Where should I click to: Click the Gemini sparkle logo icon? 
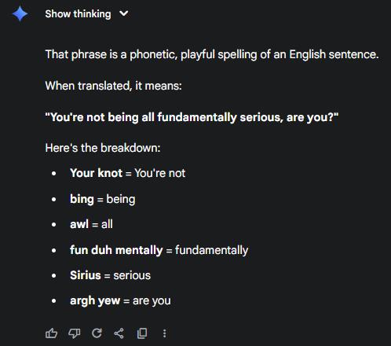click(20, 13)
